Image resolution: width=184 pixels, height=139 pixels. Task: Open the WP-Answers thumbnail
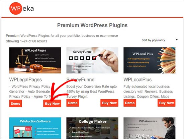pyautogui.click(x=150, y=128)
